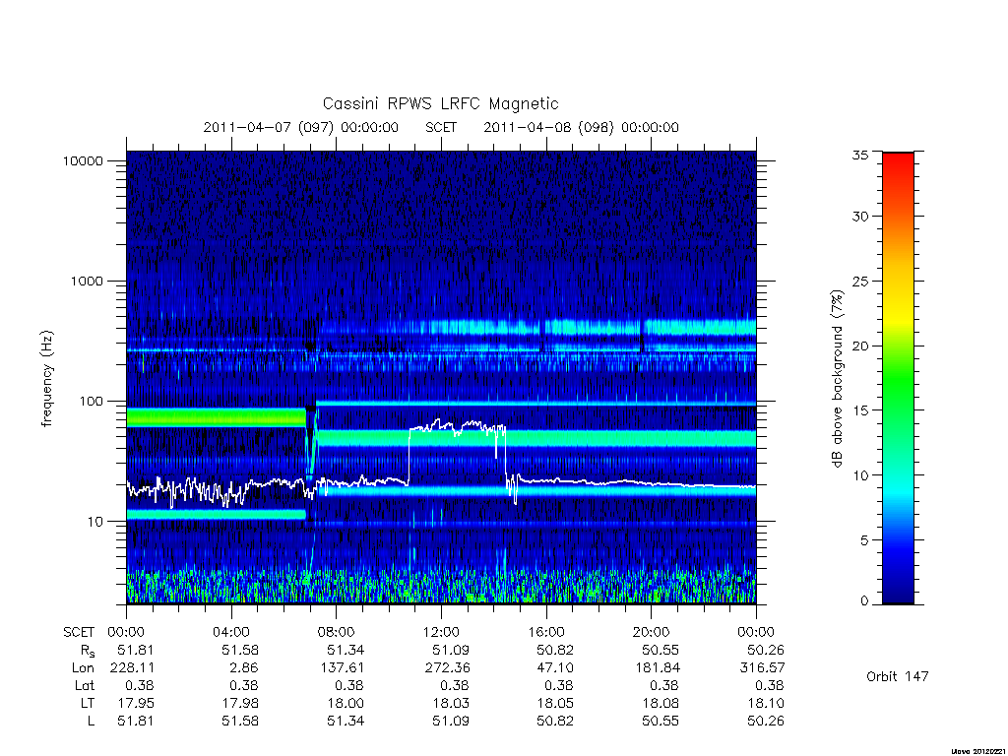Image resolution: width=1008 pixels, height=756 pixels.
Task: Click the '5' color scale value
Action: (864, 540)
